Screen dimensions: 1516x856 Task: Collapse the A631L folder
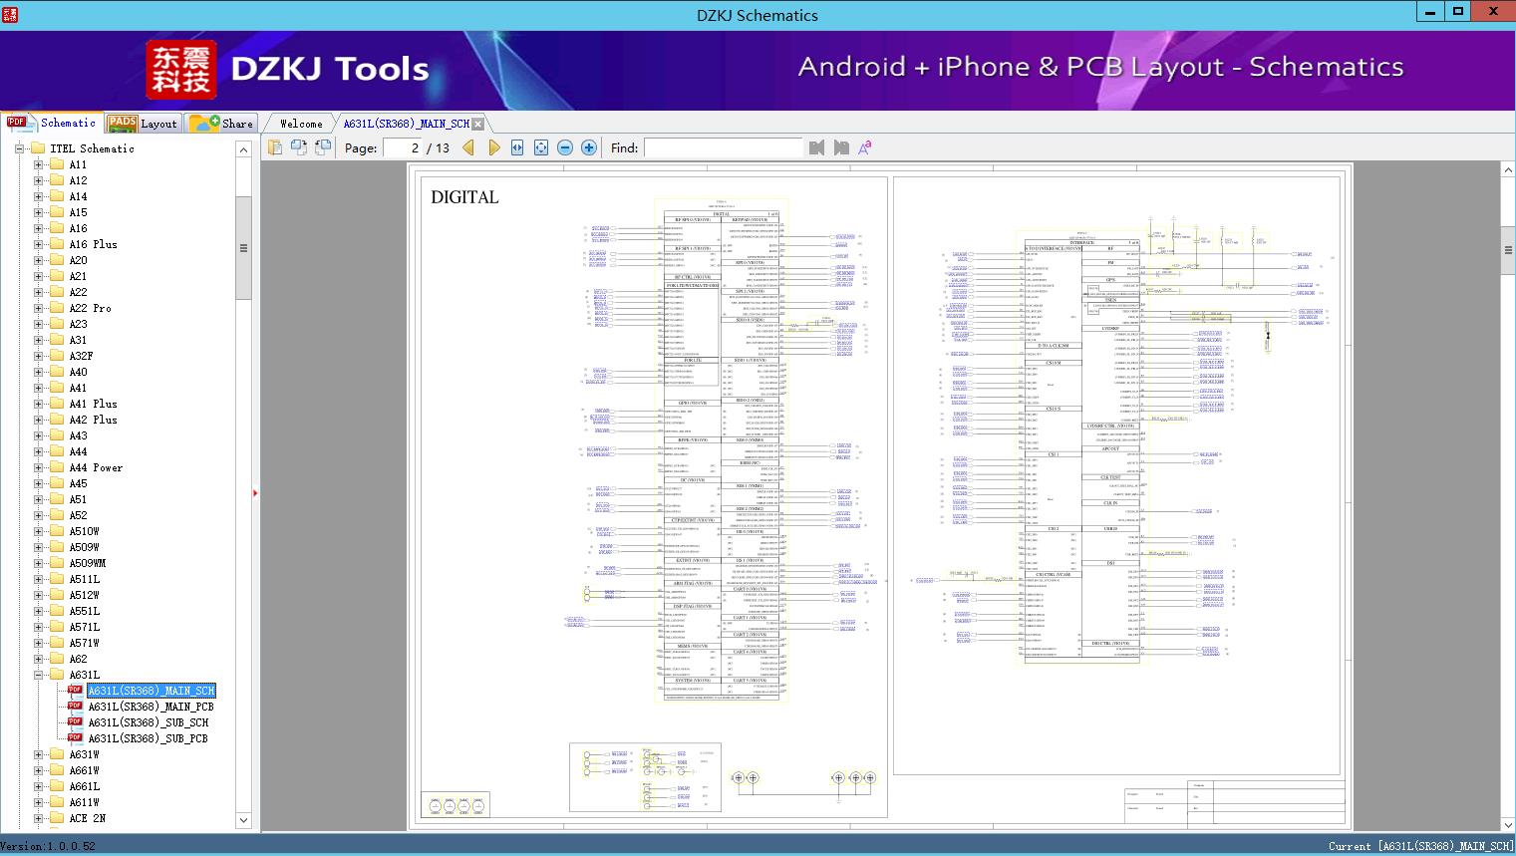click(x=39, y=675)
